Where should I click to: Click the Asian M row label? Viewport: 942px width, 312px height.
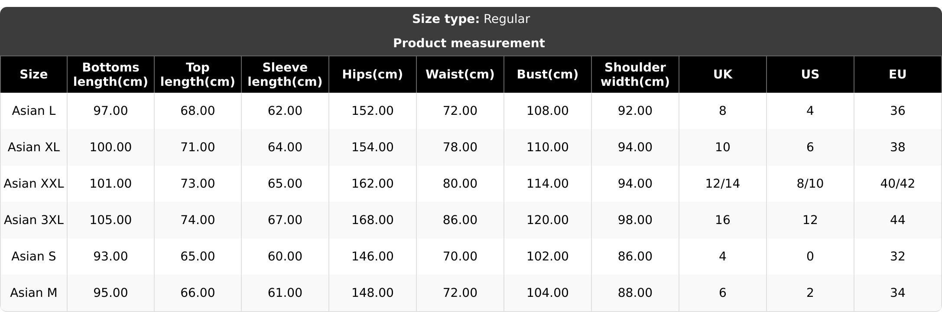34,293
